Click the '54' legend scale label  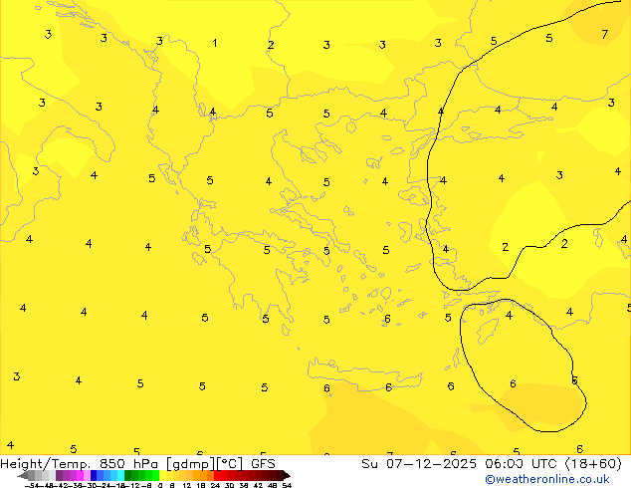click(x=287, y=485)
